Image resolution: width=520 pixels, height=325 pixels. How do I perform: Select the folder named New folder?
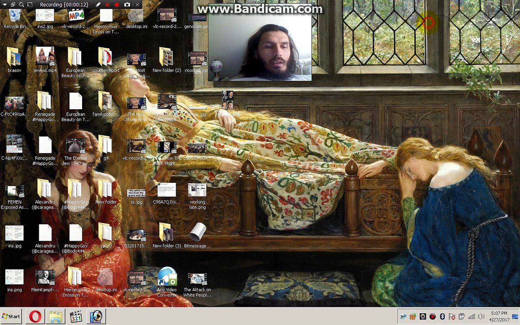(x=106, y=192)
